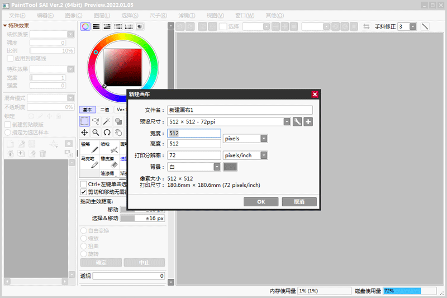Toggle 应用到钢笔线 checkbox
This screenshot has width=447, height=298.
(x=10, y=59)
